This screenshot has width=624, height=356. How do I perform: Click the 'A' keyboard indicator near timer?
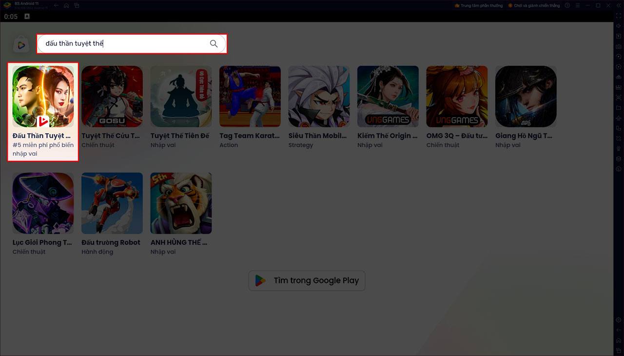27,16
